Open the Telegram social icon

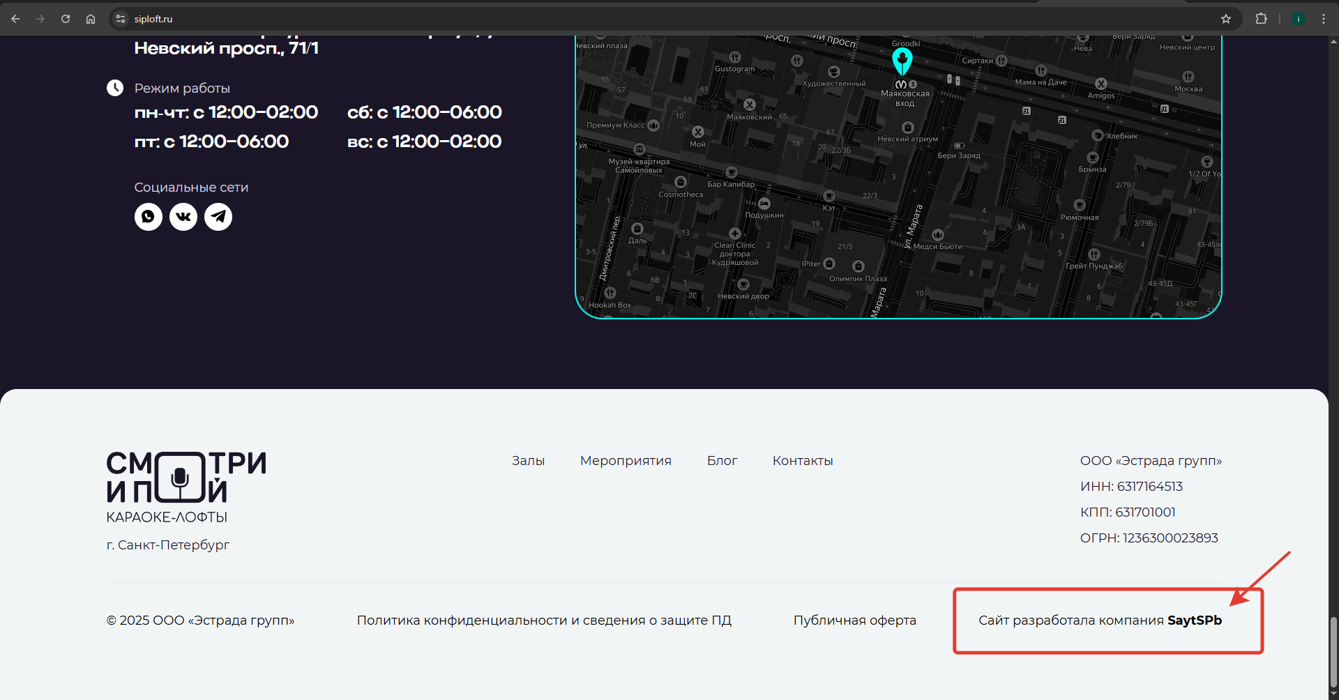218,217
